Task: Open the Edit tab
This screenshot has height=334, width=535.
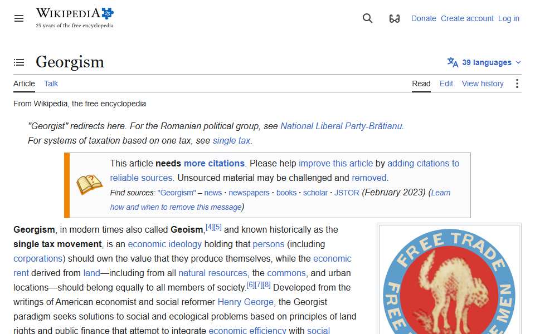Action: (x=446, y=83)
